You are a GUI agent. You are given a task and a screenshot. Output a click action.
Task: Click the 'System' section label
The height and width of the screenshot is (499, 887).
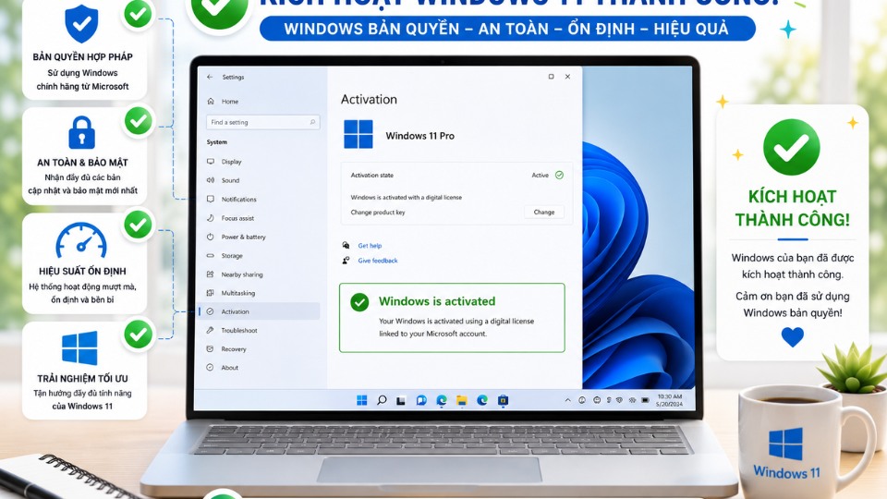pyautogui.click(x=216, y=142)
